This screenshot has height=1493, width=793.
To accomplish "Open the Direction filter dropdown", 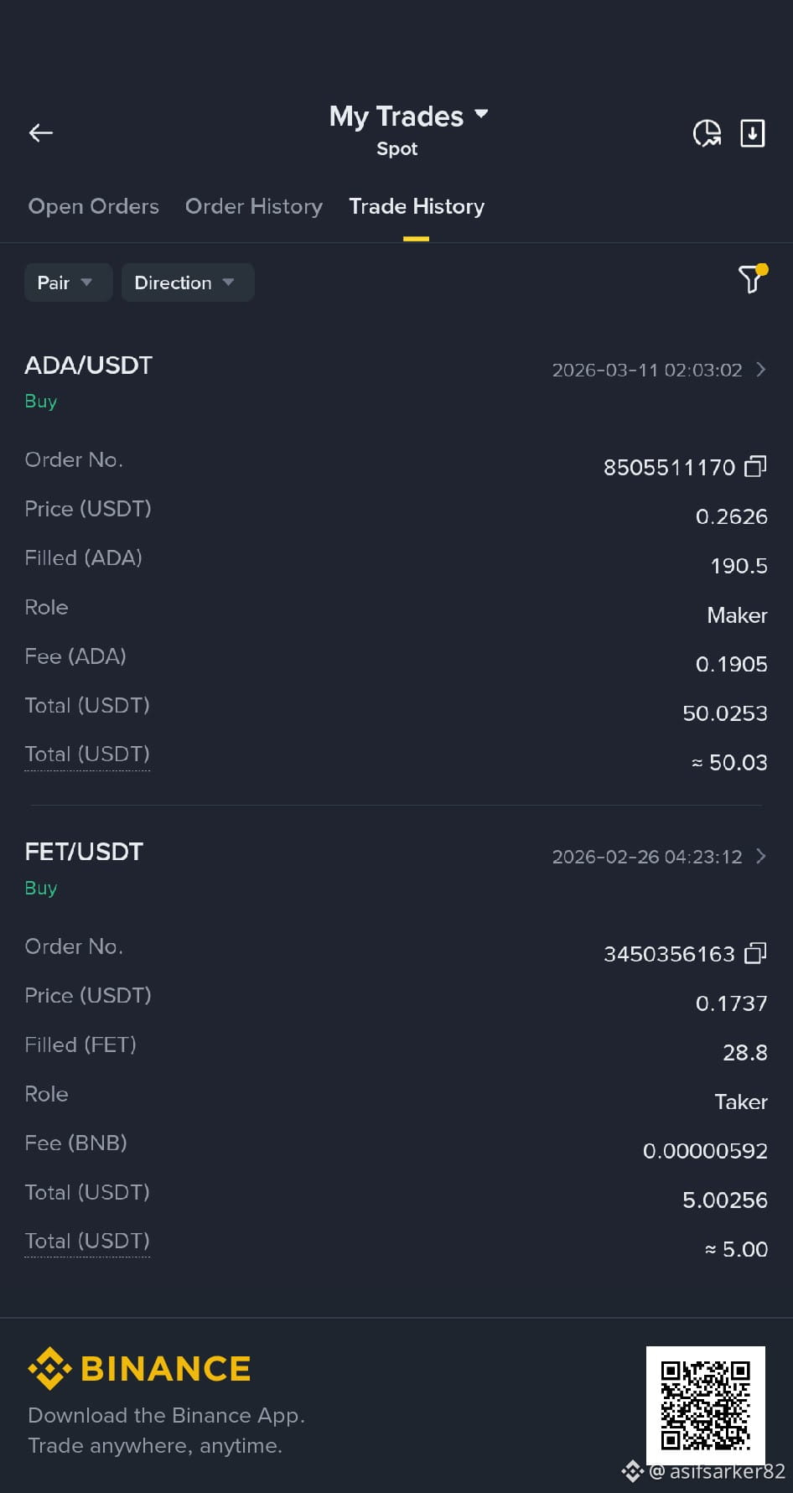I will (188, 283).
